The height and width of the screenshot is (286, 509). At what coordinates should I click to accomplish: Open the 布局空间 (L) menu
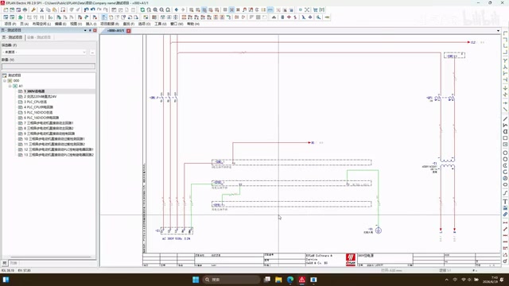click(x=41, y=24)
